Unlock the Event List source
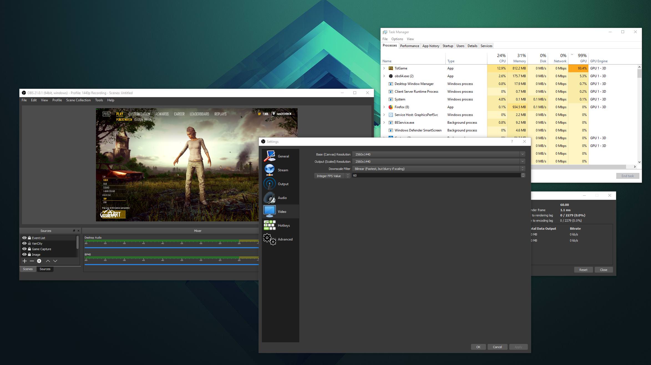 pyautogui.click(x=29, y=238)
